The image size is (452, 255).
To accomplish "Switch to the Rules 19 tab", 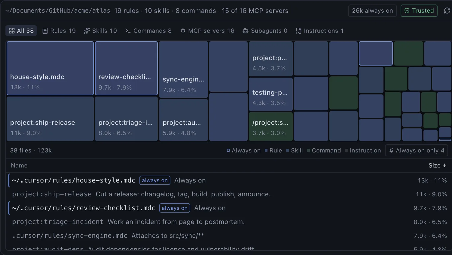I will click(59, 31).
